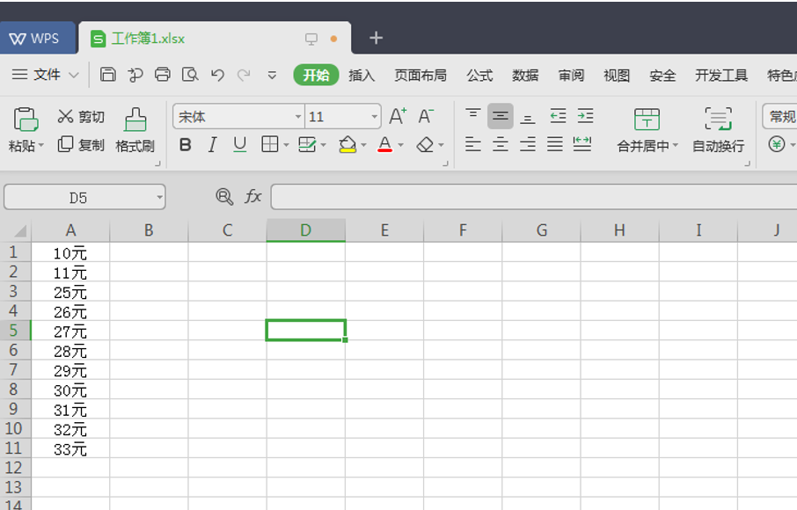
Task: Expand the borders dropdown arrow
Action: click(286, 145)
